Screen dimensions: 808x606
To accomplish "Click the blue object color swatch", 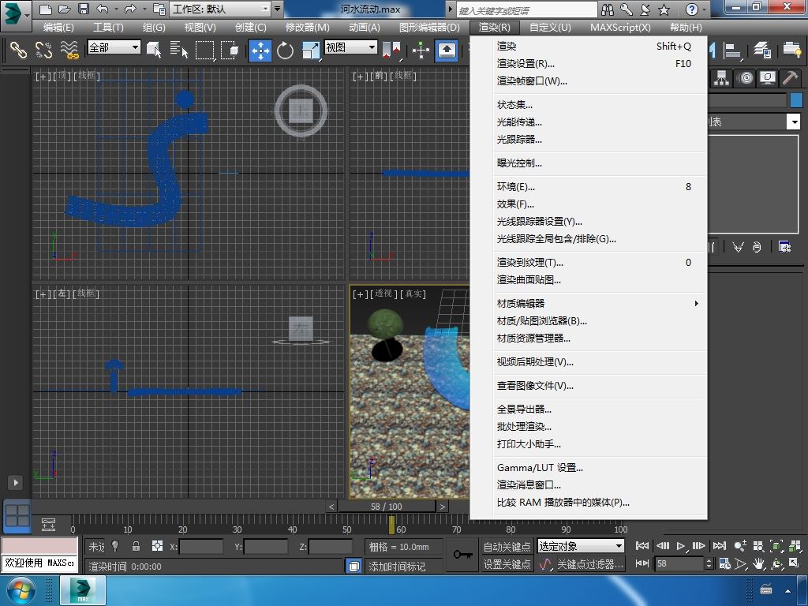I will 796,100.
